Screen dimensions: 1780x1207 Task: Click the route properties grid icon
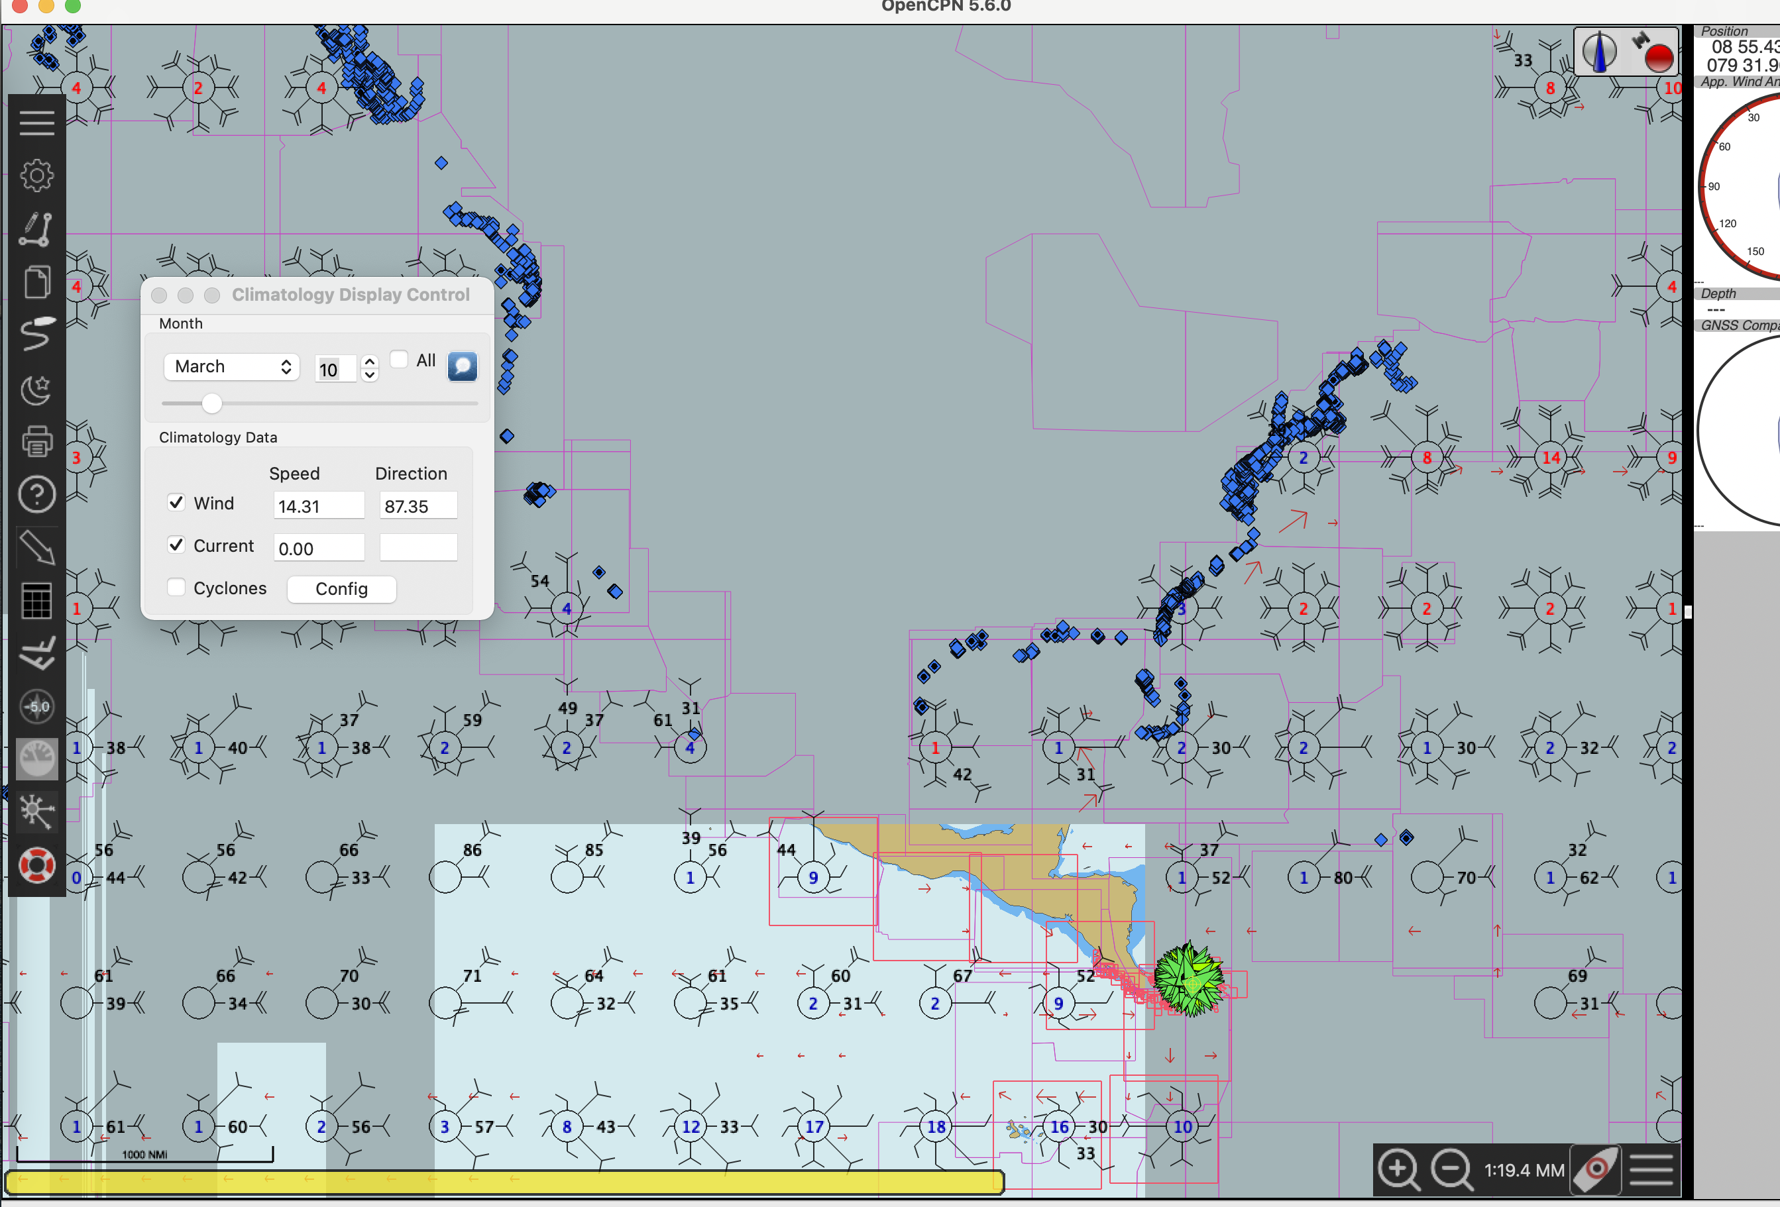click(36, 602)
